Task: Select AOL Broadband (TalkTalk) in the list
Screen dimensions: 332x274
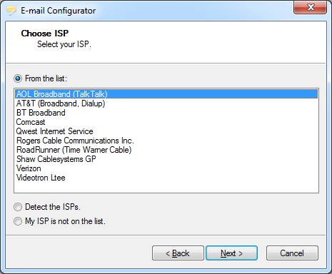Action: tap(166, 94)
